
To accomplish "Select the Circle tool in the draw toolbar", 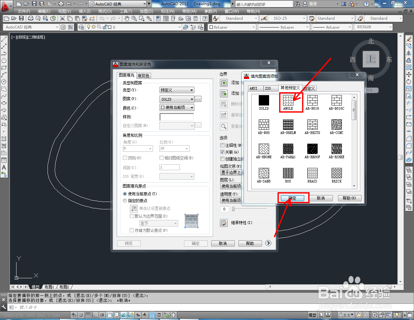I will tap(4, 82).
